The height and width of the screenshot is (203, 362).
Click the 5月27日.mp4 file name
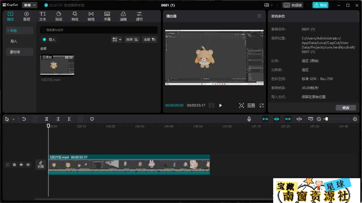pos(51,80)
